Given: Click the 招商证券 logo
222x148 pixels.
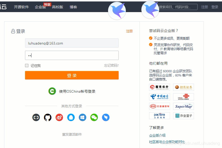Looking at the screenshot, I should [x=183, y=87].
